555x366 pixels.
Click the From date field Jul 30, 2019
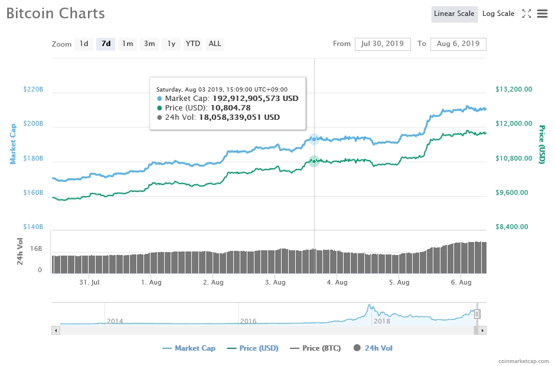click(x=383, y=44)
